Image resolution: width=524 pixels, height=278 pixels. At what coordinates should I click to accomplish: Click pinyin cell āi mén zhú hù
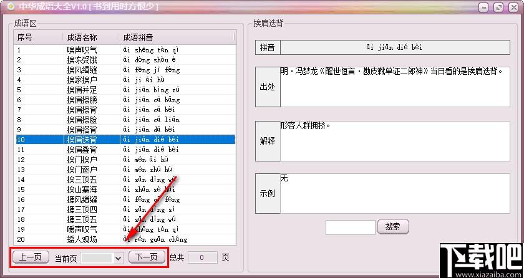point(148,170)
